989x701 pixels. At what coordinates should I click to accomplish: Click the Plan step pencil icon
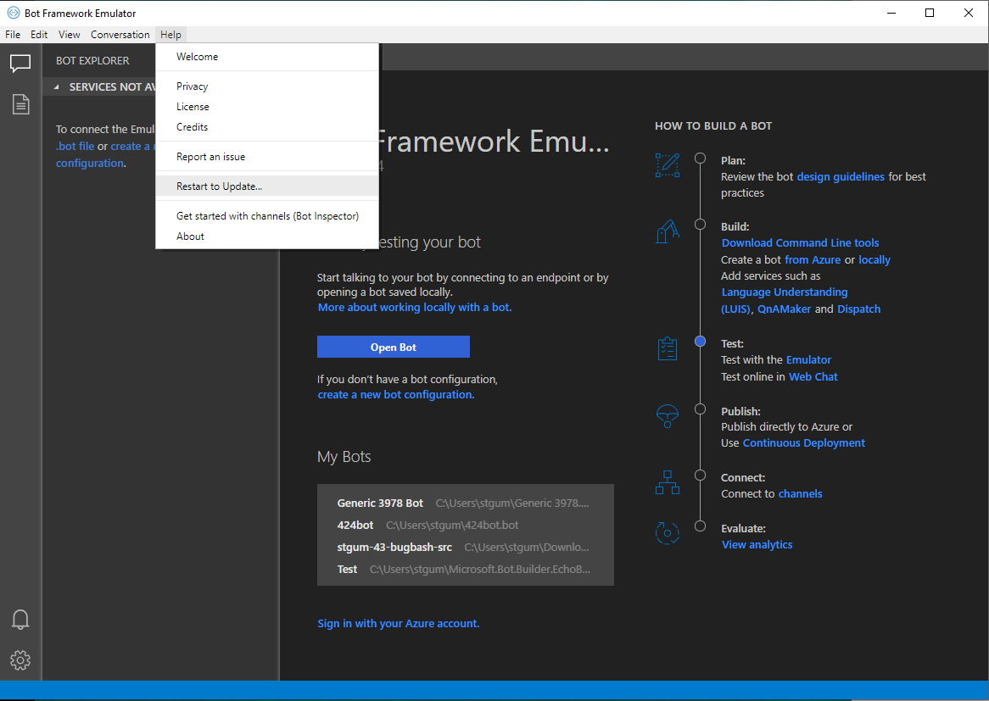pos(668,165)
